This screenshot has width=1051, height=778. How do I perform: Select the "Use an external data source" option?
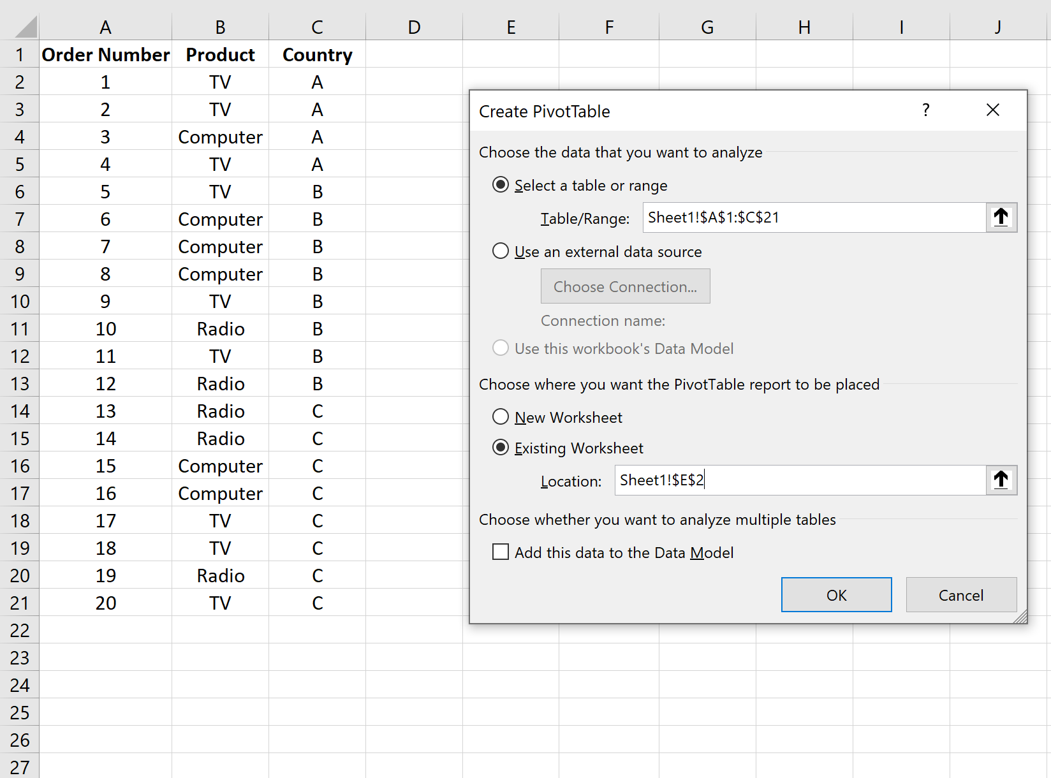point(501,251)
